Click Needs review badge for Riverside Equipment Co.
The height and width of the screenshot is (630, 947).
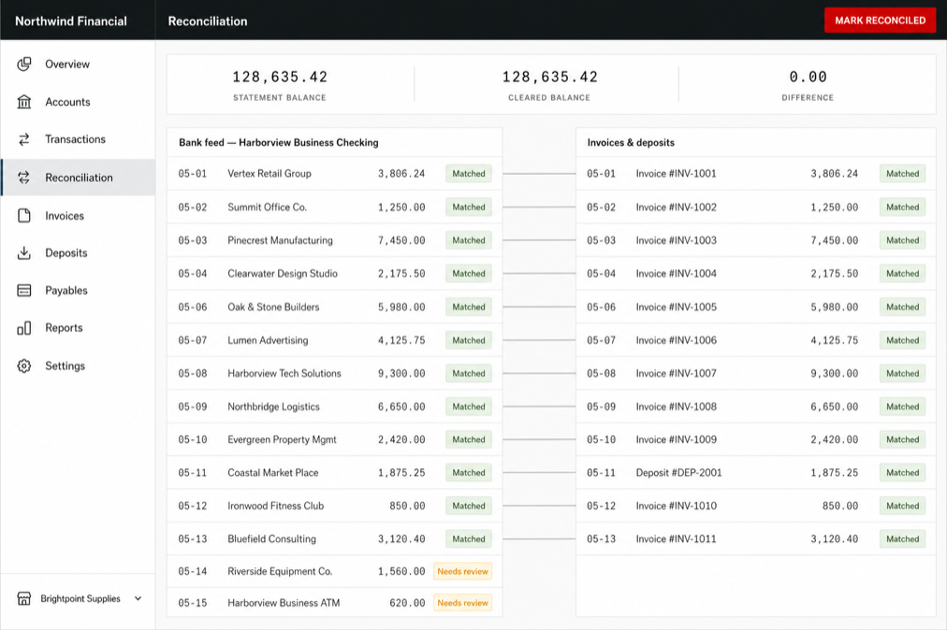[462, 571]
